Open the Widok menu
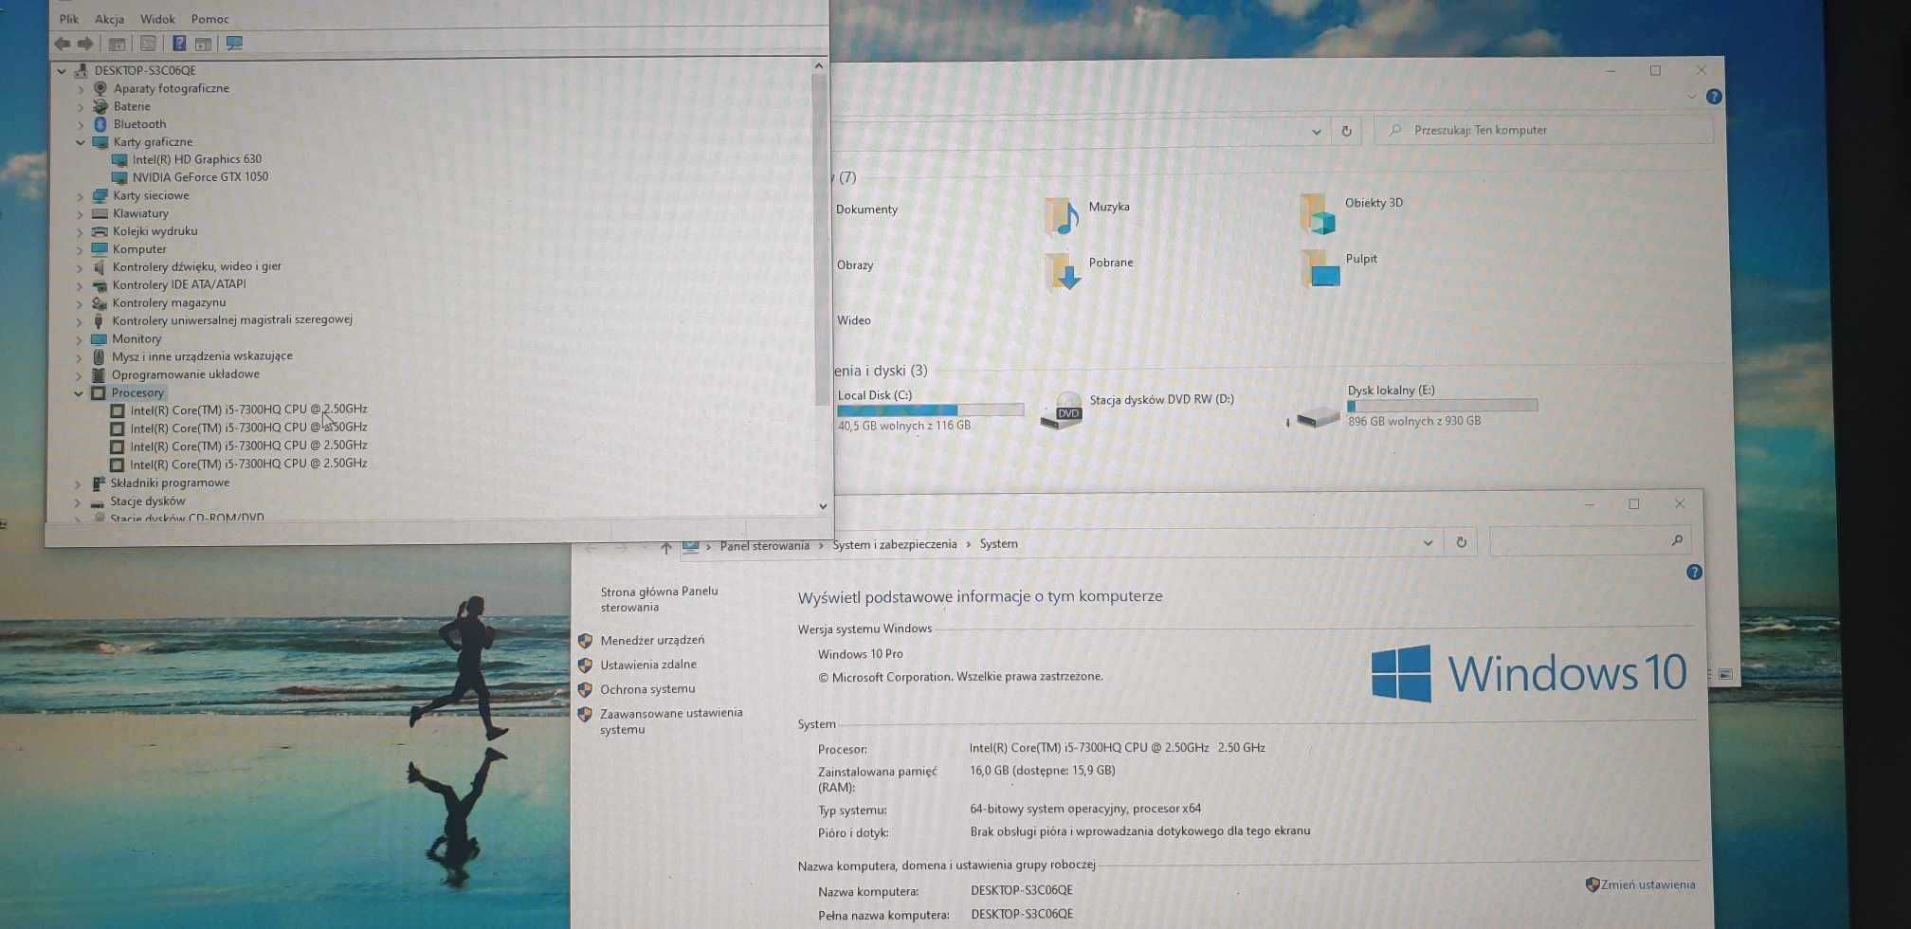Screen dimensions: 1911x929 (157, 19)
